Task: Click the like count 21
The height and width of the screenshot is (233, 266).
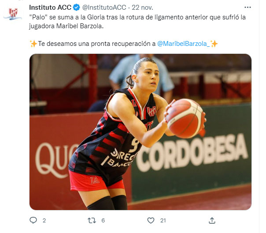Action: tap(163, 221)
